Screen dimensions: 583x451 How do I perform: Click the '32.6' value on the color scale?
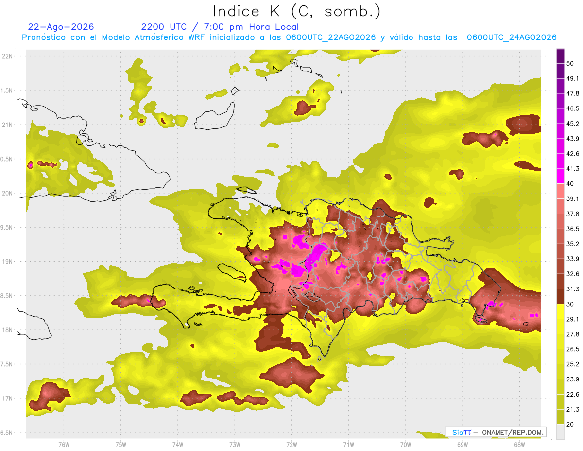click(573, 274)
